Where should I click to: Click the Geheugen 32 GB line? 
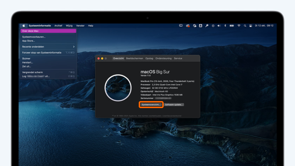[x=159, y=88]
